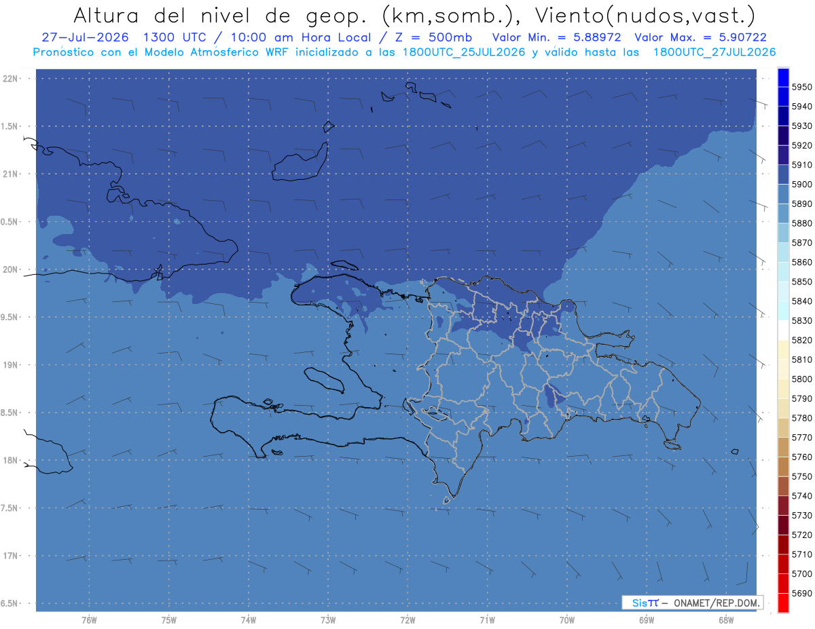Click the '17N' latitude label
The width and height of the screenshot is (815, 629).
point(11,556)
